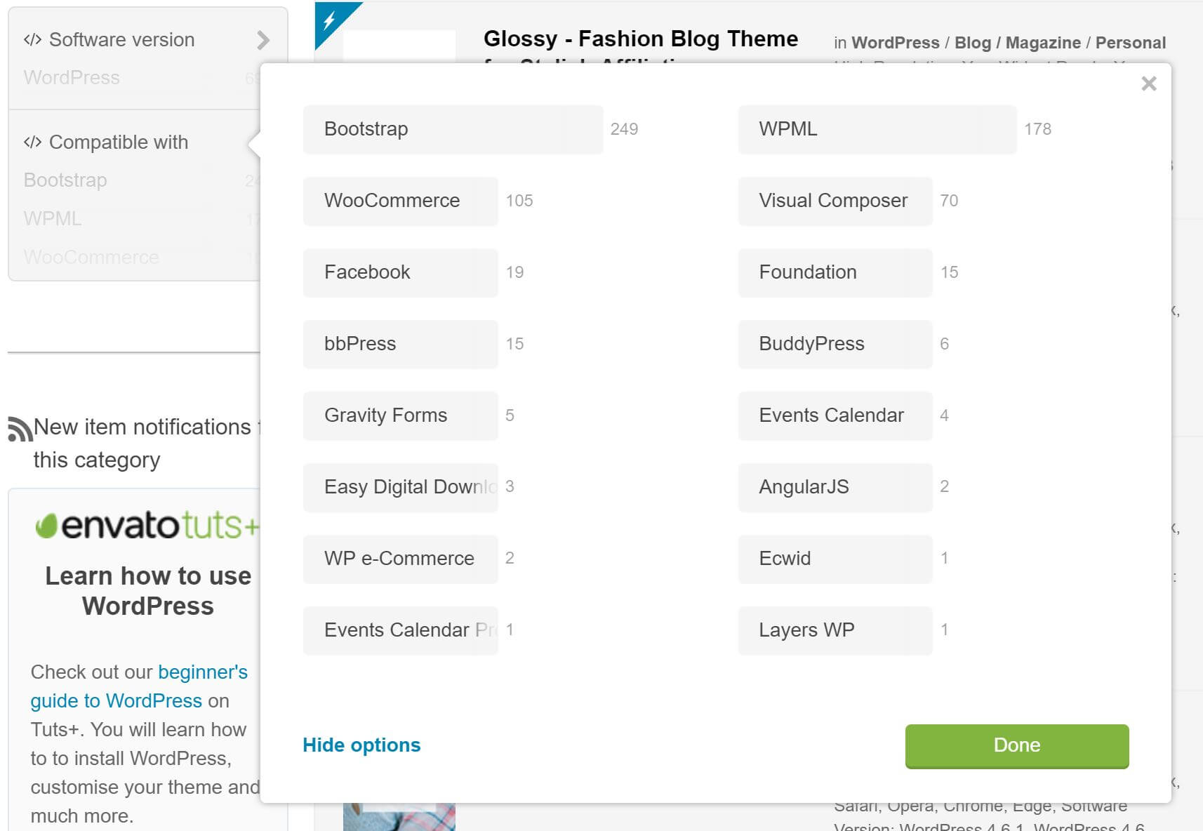The width and height of the screenshot is (1203, 831).
Task: Open the WordPress category breadcrumb link
Action: (895, 43)
